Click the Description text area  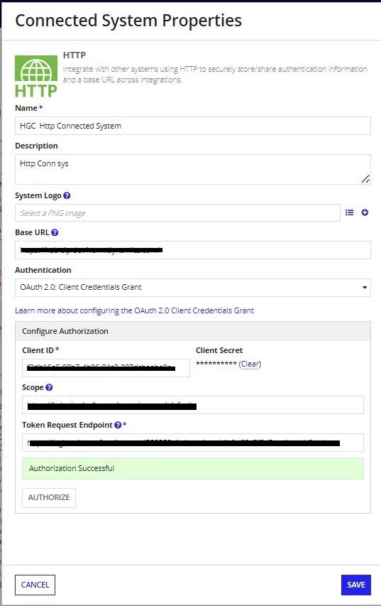click(193, 169)
